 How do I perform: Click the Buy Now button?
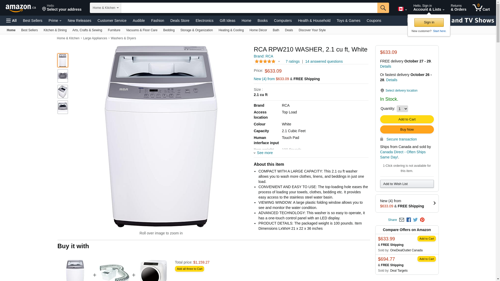407,130
